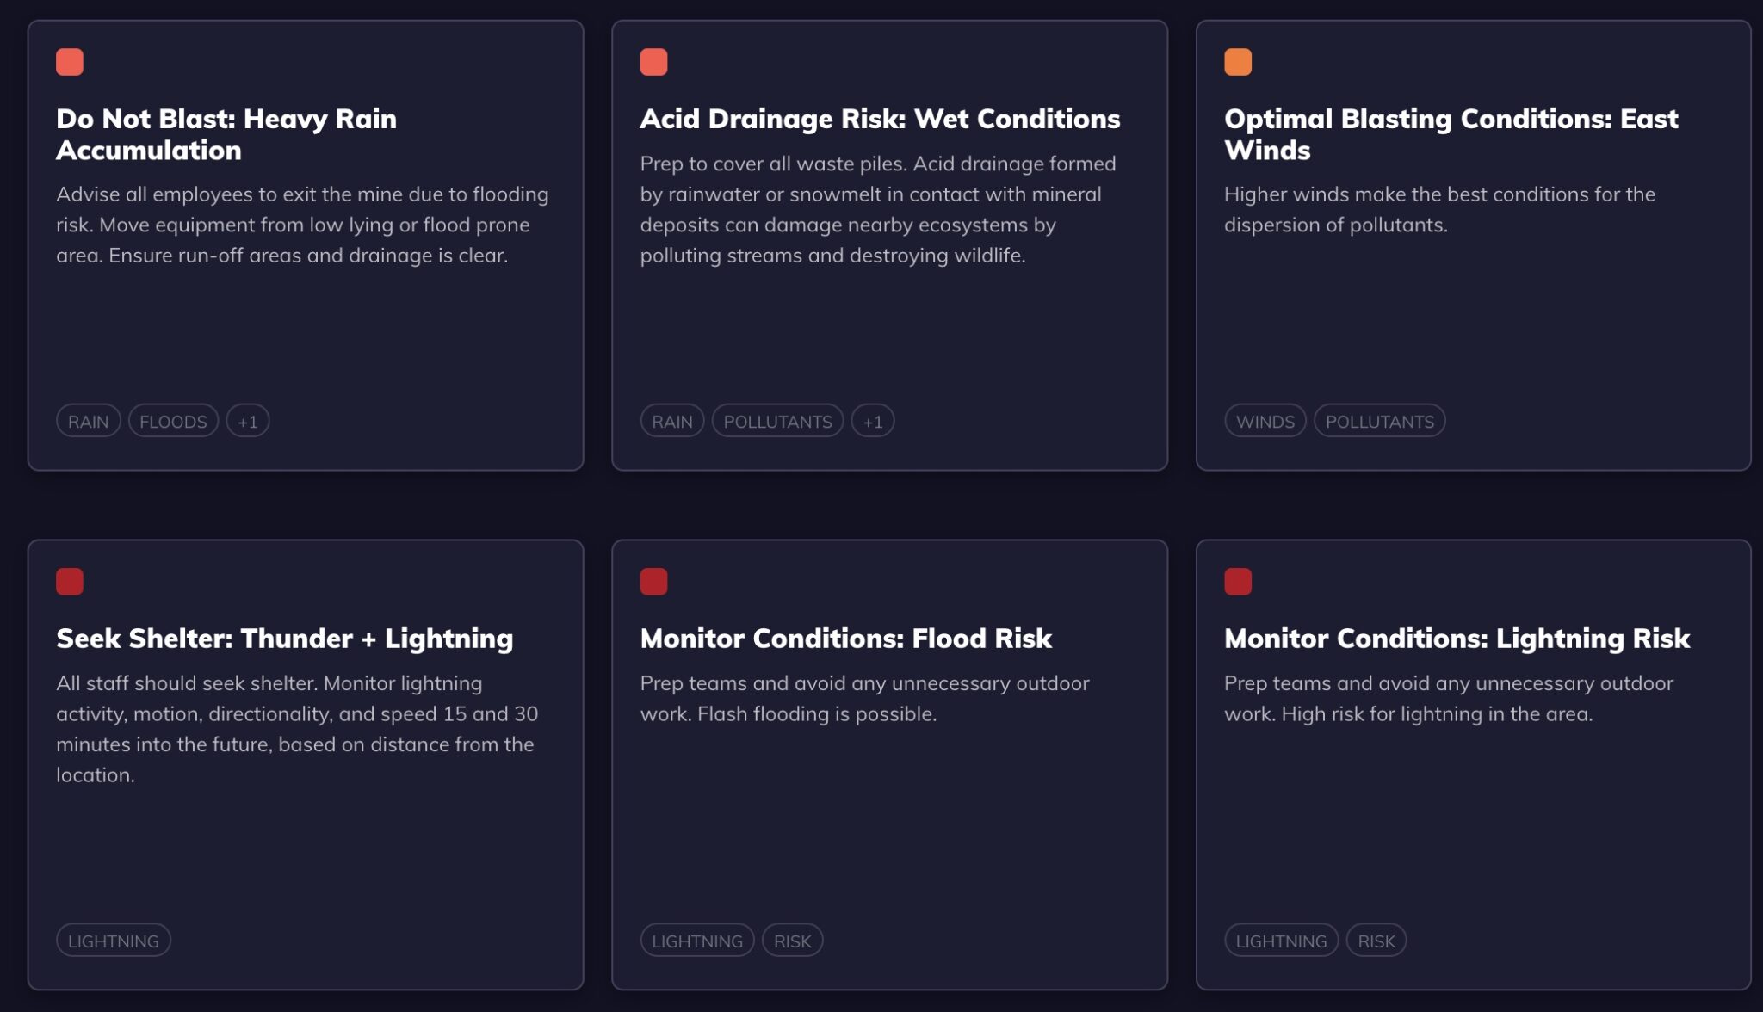The image size is (1763, 1012).
Task: Toggle the RISK tag on the Flood Risk card
Action: tap(793, 941)
